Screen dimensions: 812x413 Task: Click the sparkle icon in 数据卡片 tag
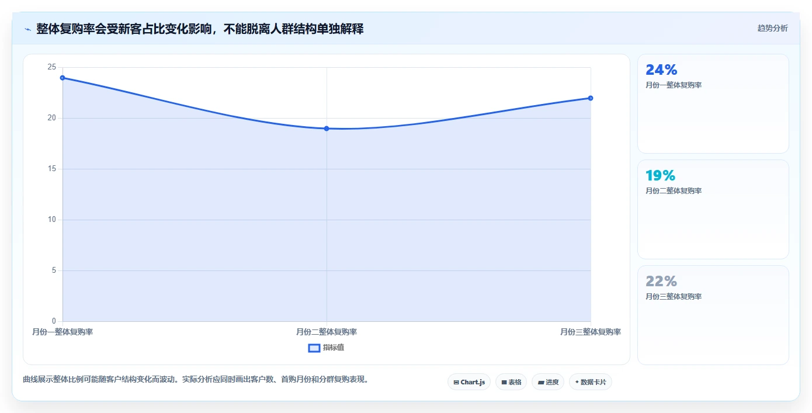pos(577,382)
